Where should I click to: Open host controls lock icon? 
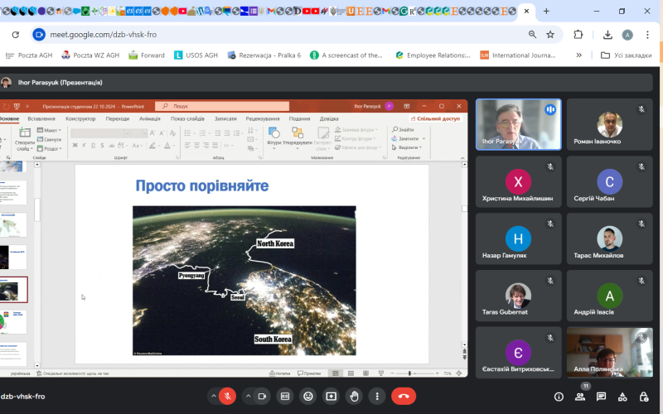coord(644,397)
